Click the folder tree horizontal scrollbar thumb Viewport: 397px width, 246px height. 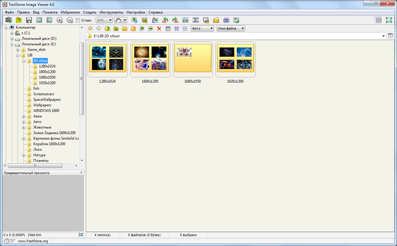coord(35,166)
